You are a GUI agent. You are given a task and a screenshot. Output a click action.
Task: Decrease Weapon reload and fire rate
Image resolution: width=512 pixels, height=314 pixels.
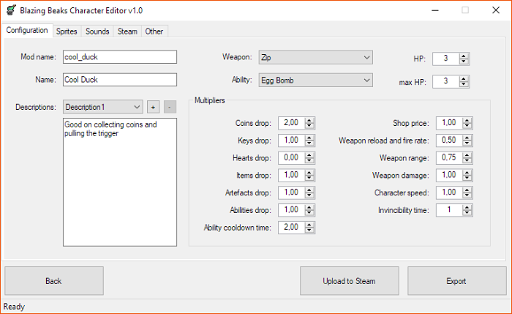tap(467, 143)
